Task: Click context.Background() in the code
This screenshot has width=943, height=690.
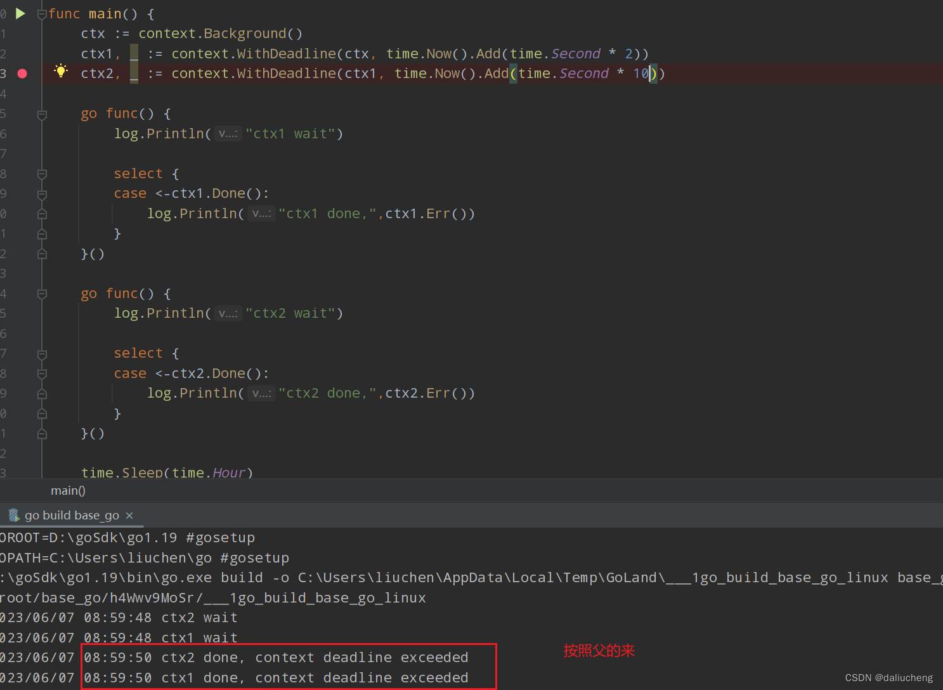Action: pyautogui.click(x=221, y=34)
